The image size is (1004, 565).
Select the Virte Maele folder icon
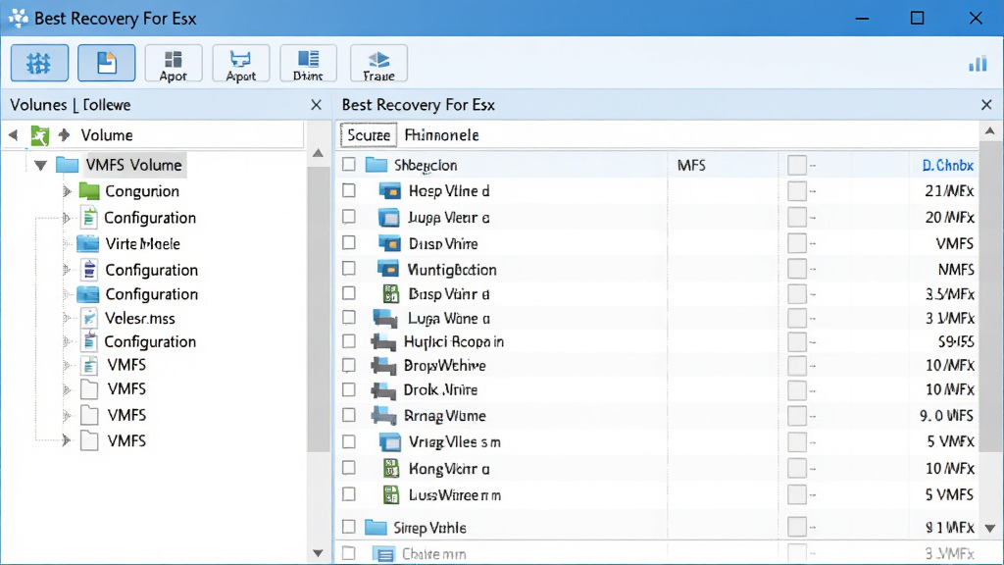pyautogui.click(x=87, y=243)
